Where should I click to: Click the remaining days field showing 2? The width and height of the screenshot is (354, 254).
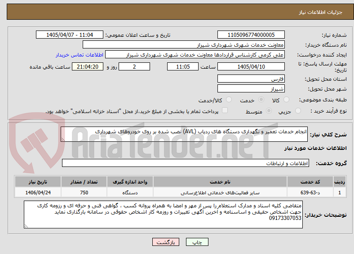134,66
